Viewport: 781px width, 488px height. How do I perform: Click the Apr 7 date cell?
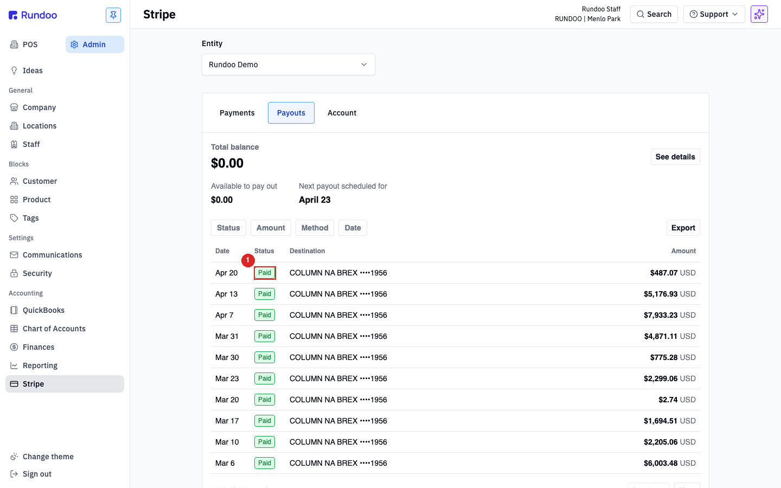pos(225,315)
